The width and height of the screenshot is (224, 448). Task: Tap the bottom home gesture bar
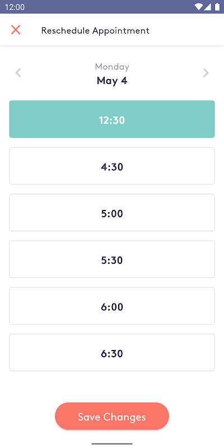point(112,444)
